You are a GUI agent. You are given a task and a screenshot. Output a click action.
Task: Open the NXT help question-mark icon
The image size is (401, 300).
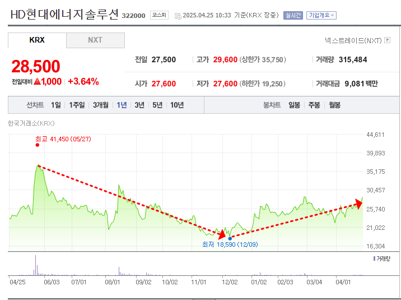(388, 40)
